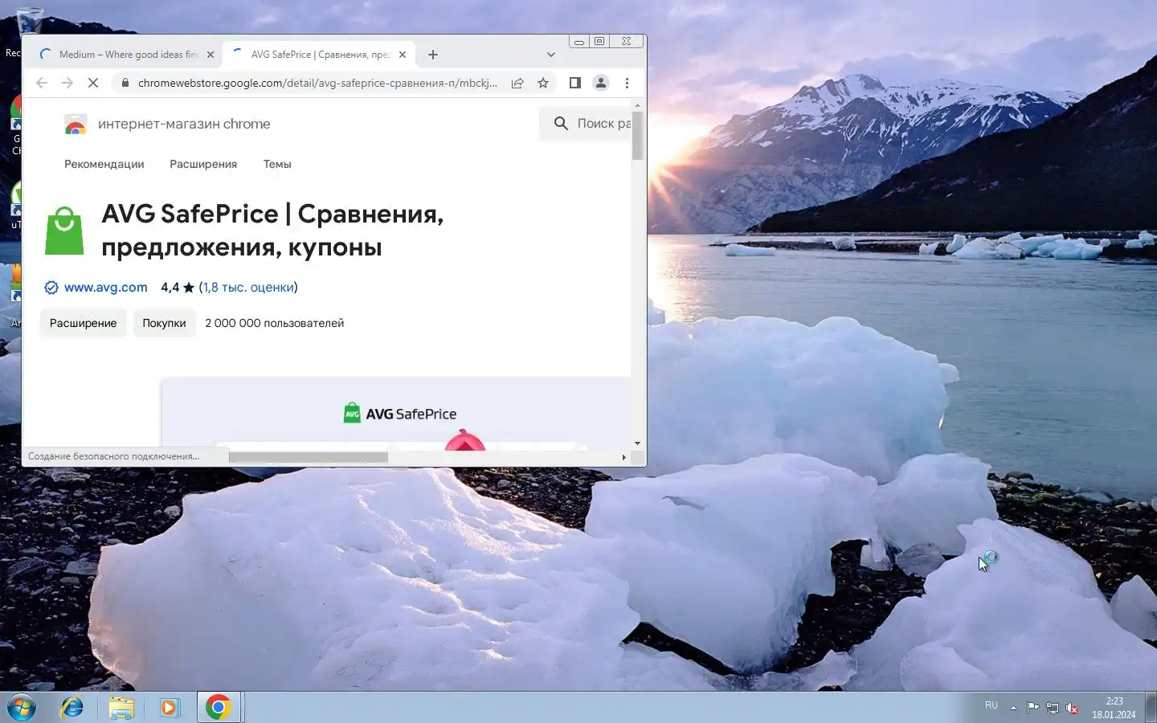Click Chrome taskbar icon
The width and height of the screenshot is (1157, 723).
coord(219,708)
